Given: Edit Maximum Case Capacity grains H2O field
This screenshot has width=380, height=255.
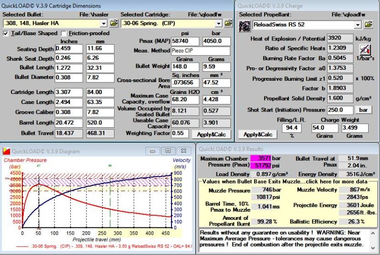Looking at the screenshot, I should [x=185, y=100].
